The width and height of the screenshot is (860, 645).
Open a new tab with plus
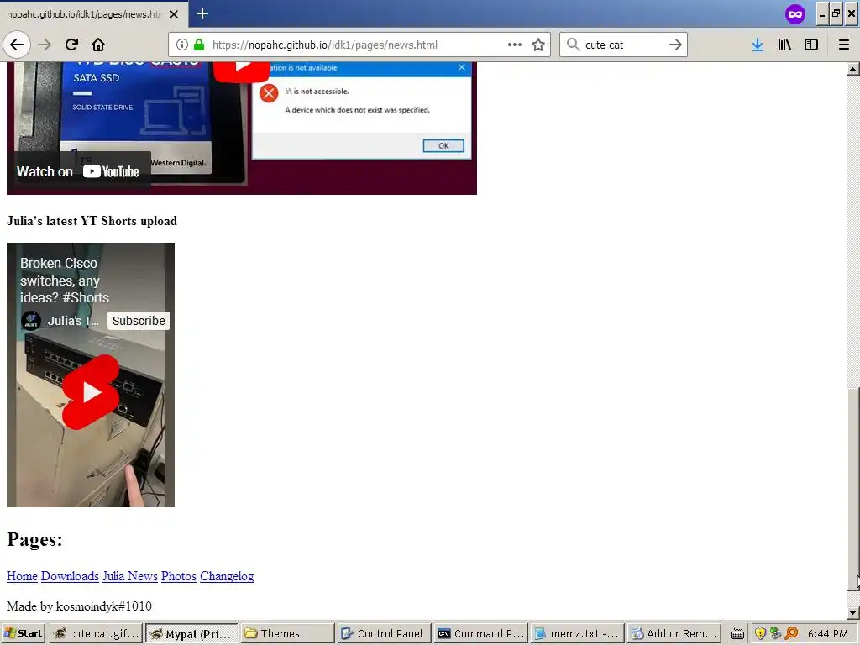click(202, 13)
